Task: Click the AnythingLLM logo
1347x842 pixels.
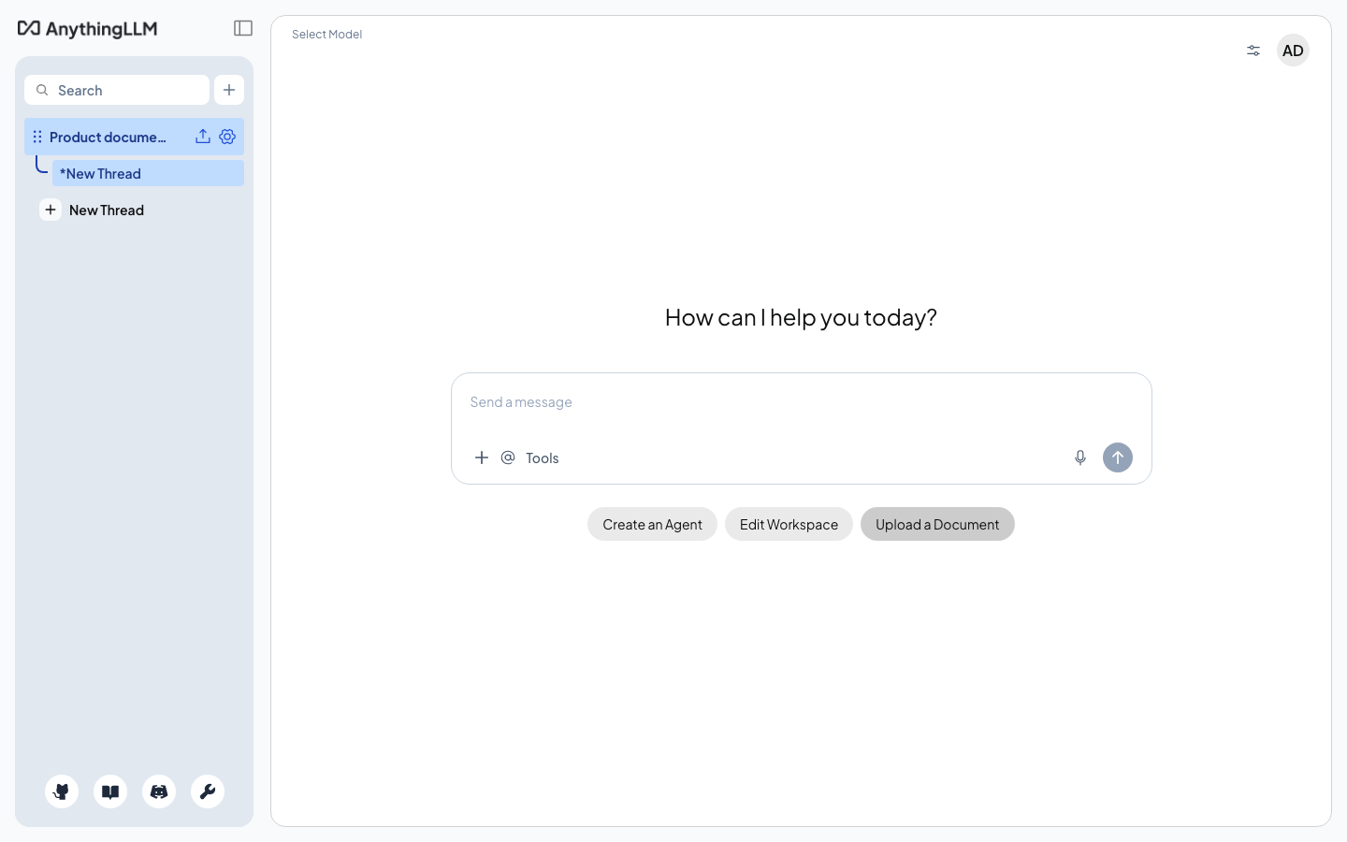Action: [88, 29]
